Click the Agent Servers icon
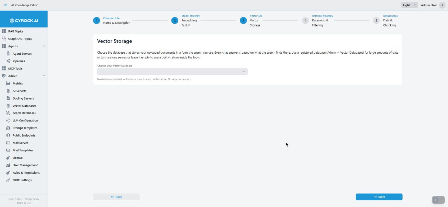 pos(8,54)
